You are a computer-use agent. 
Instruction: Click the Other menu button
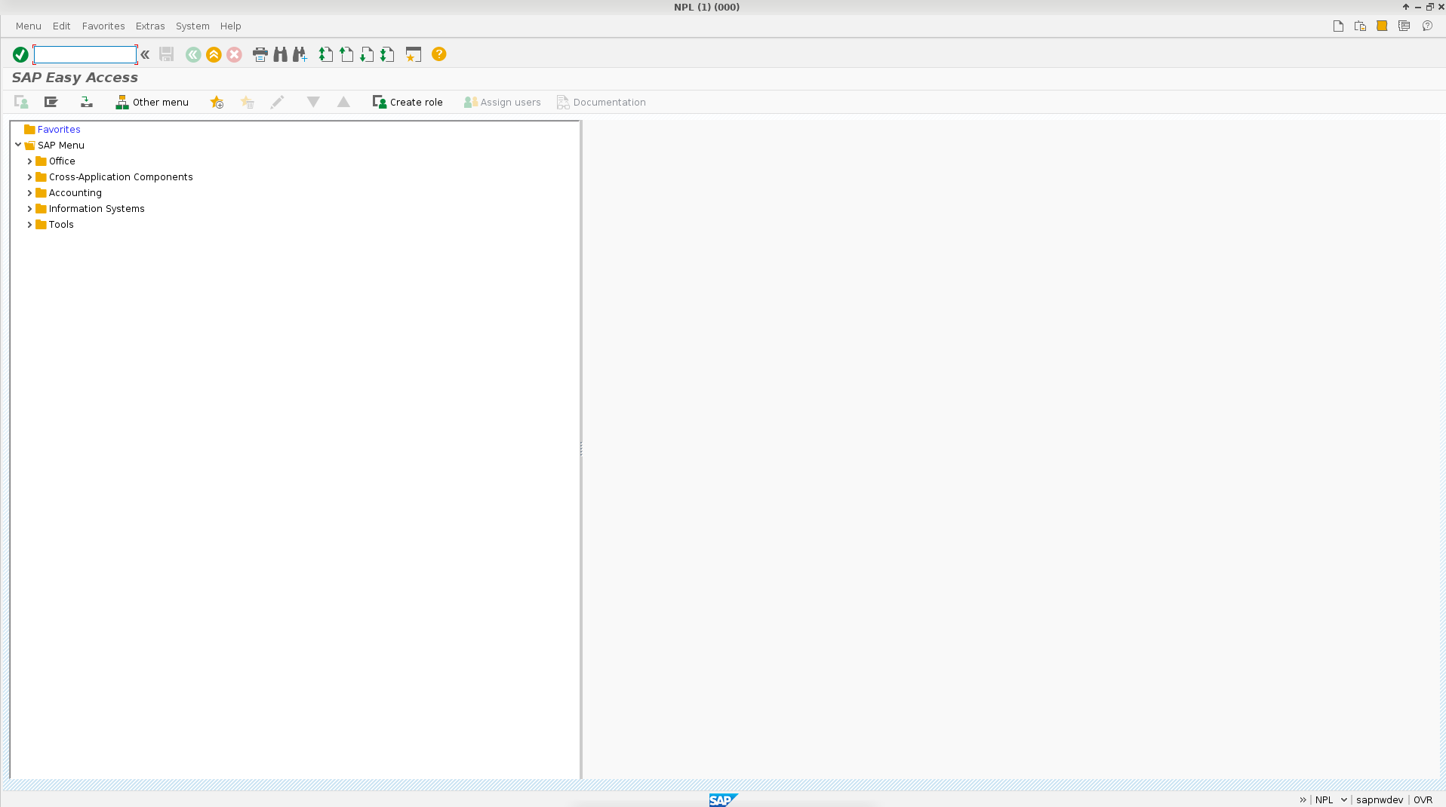(152, 102)
